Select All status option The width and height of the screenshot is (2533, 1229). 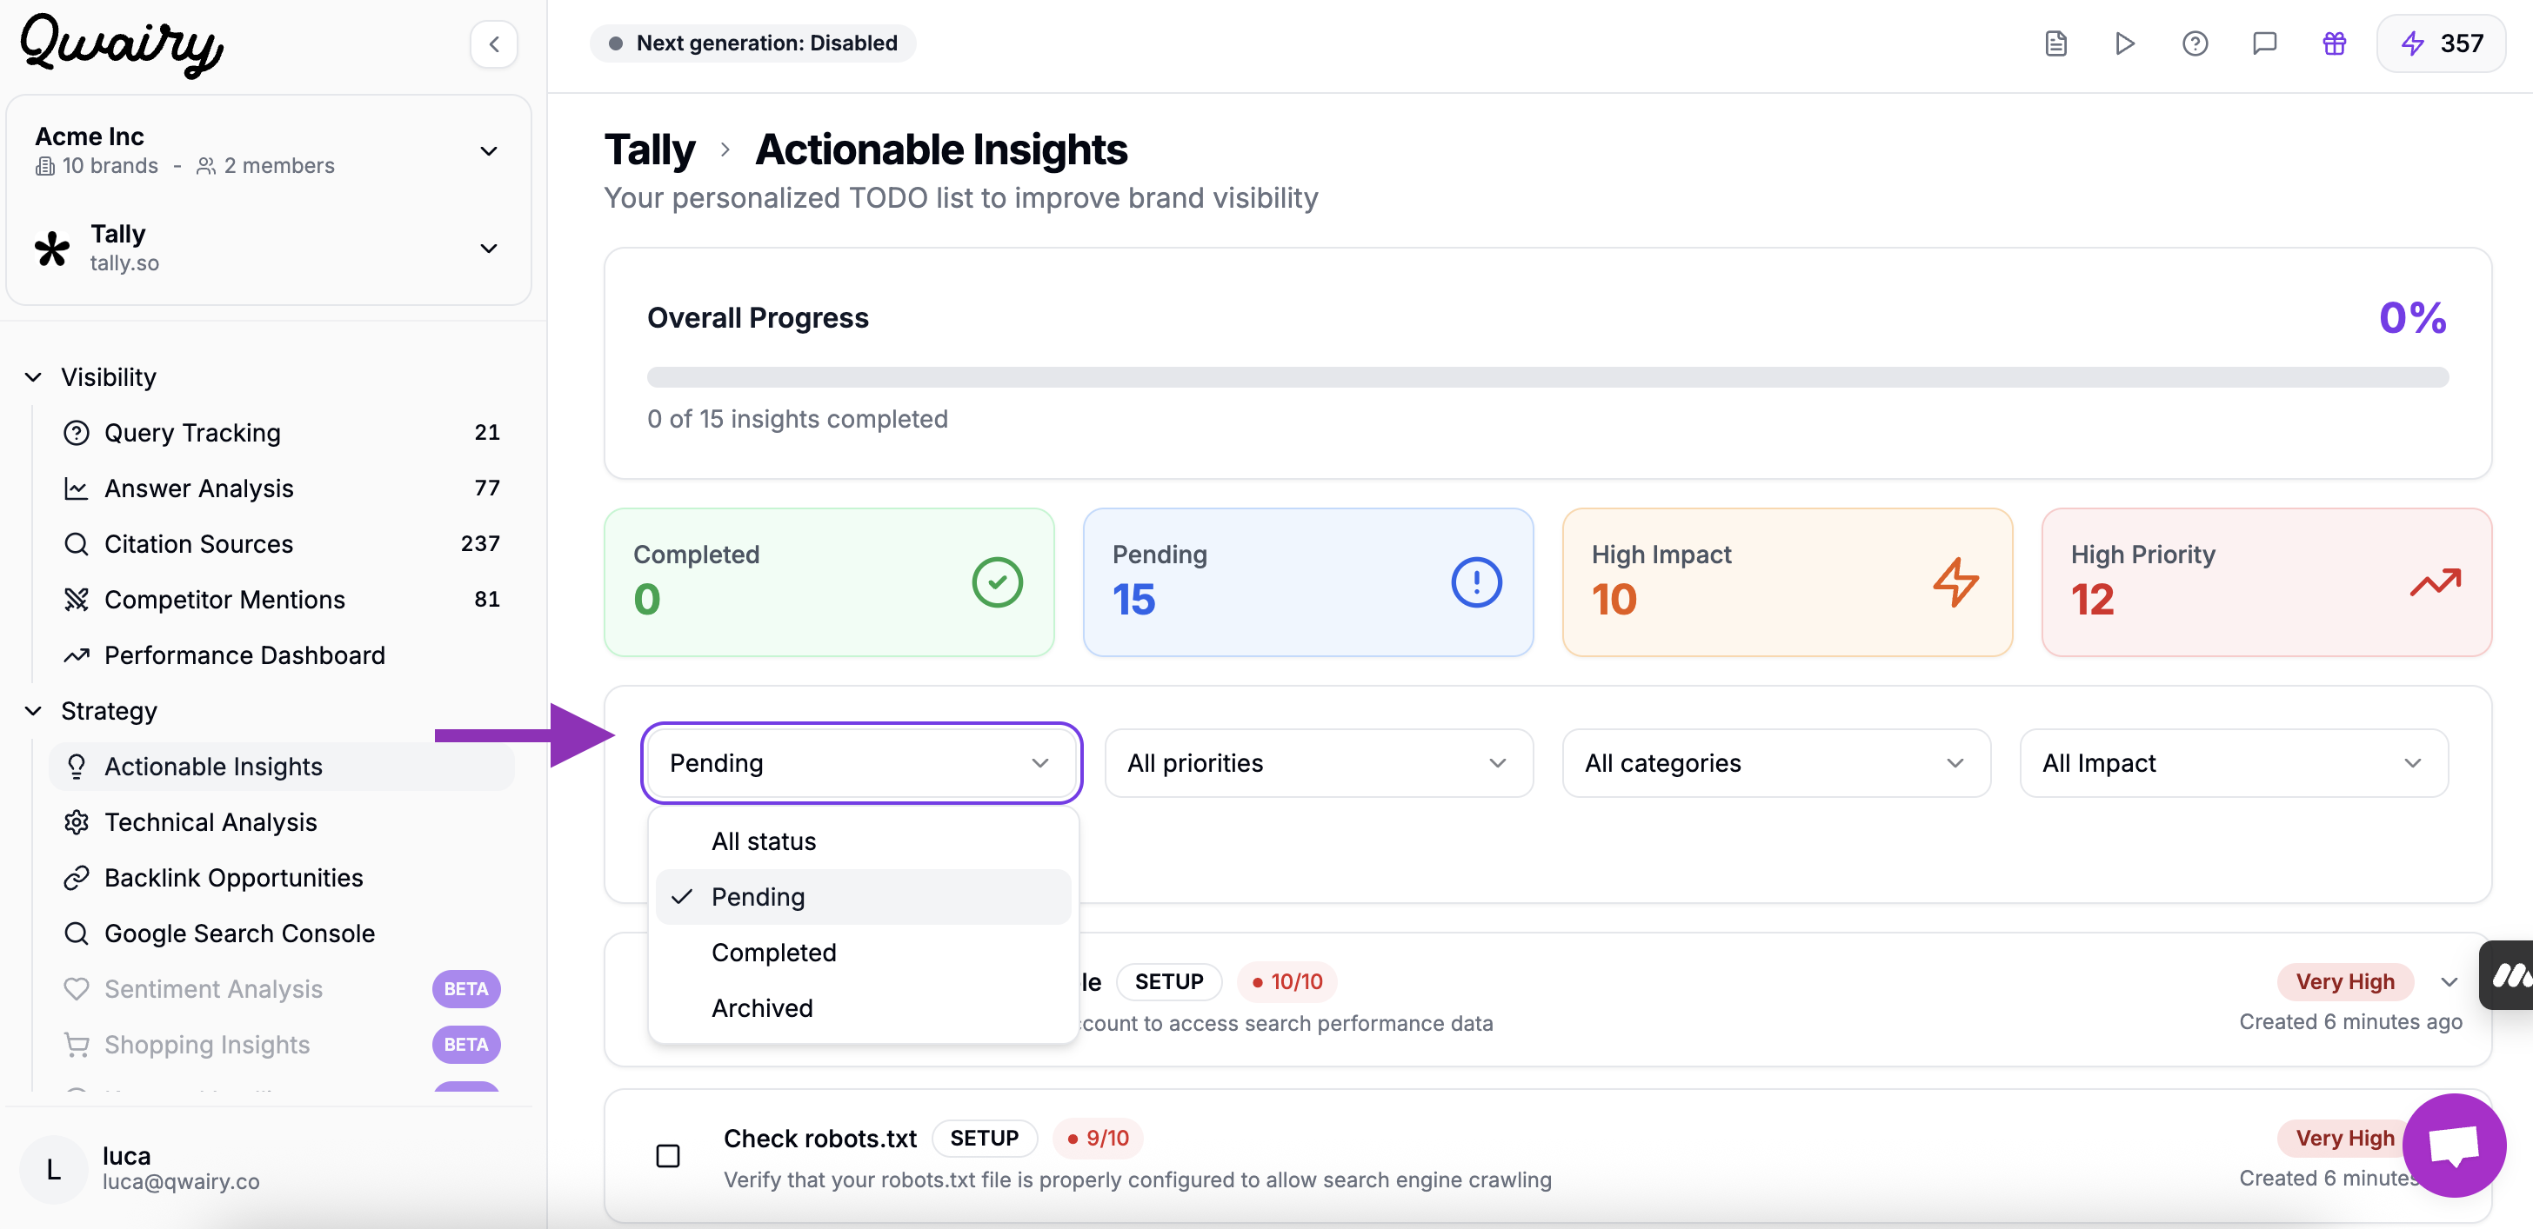pyautogui.click(x=862, y=841)
